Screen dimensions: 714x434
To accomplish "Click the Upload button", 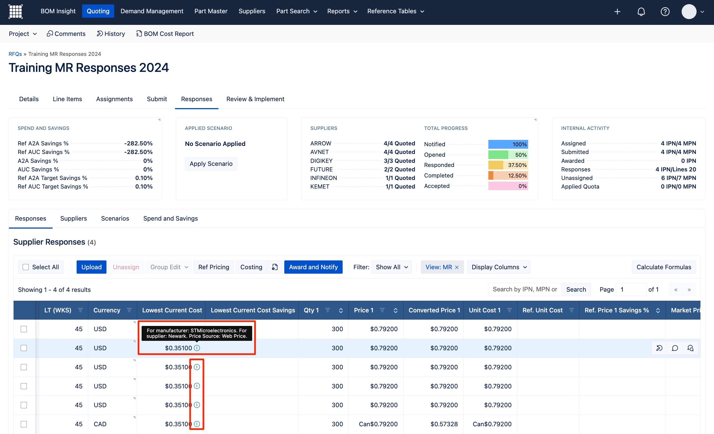I will tap(91, 267).
